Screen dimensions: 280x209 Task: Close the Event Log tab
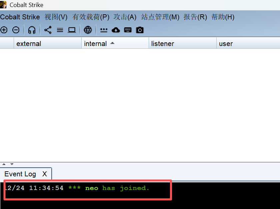point(44,174)
